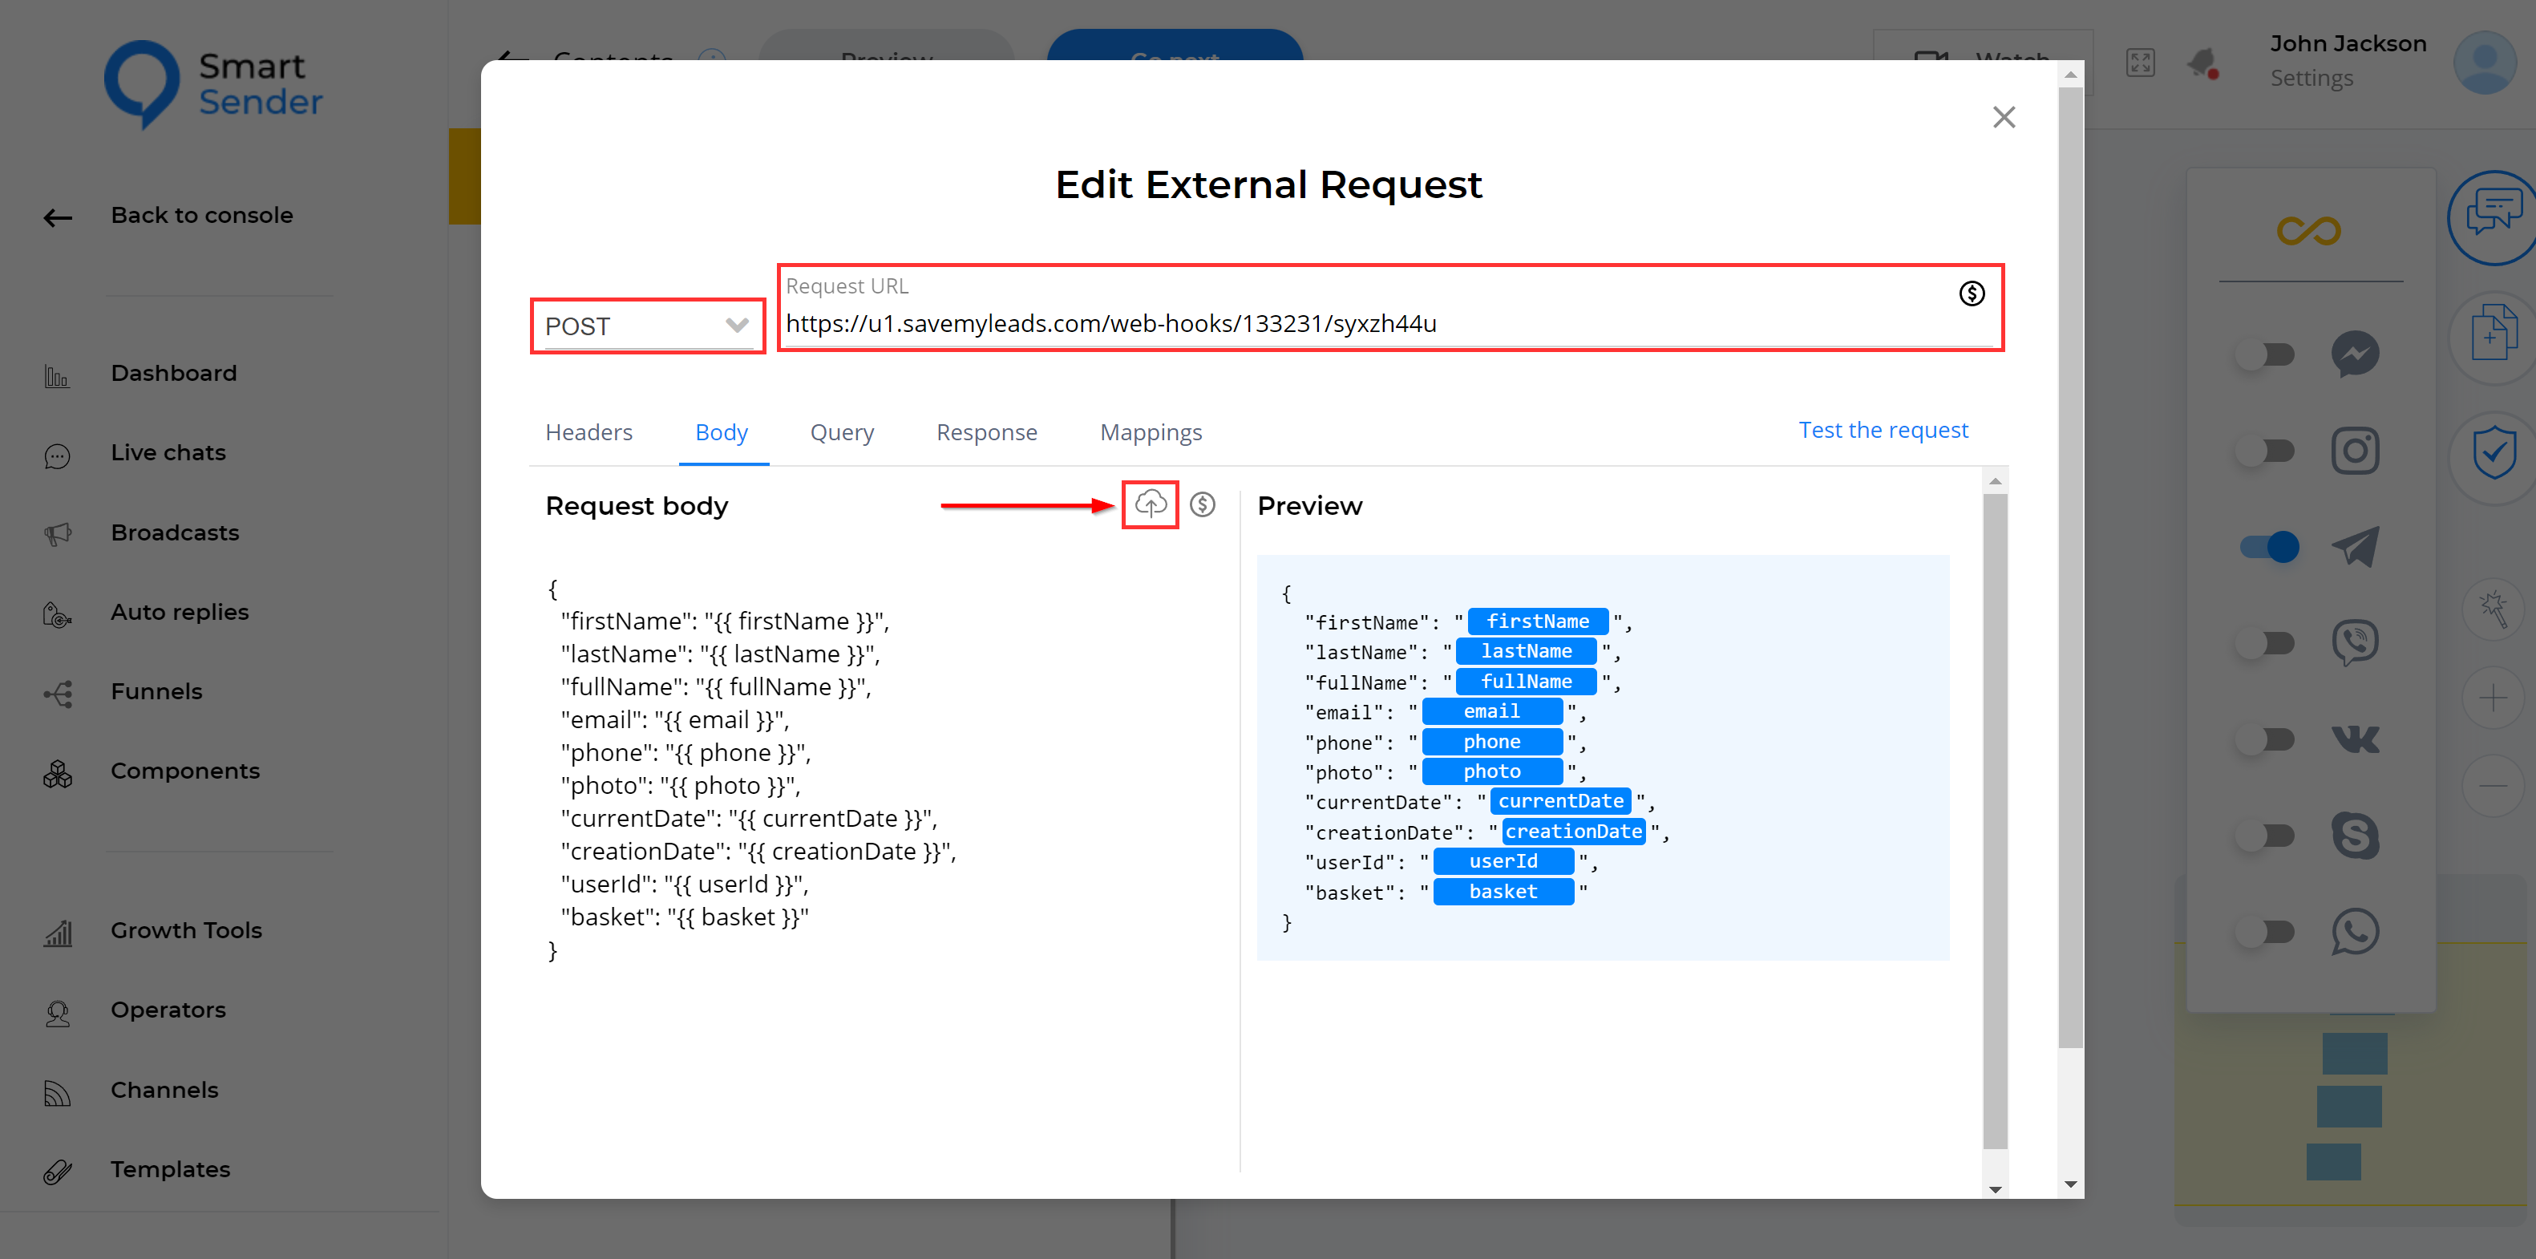2536x1259 pixels.
Task: Switch to the Query tab
Action: 842,432
